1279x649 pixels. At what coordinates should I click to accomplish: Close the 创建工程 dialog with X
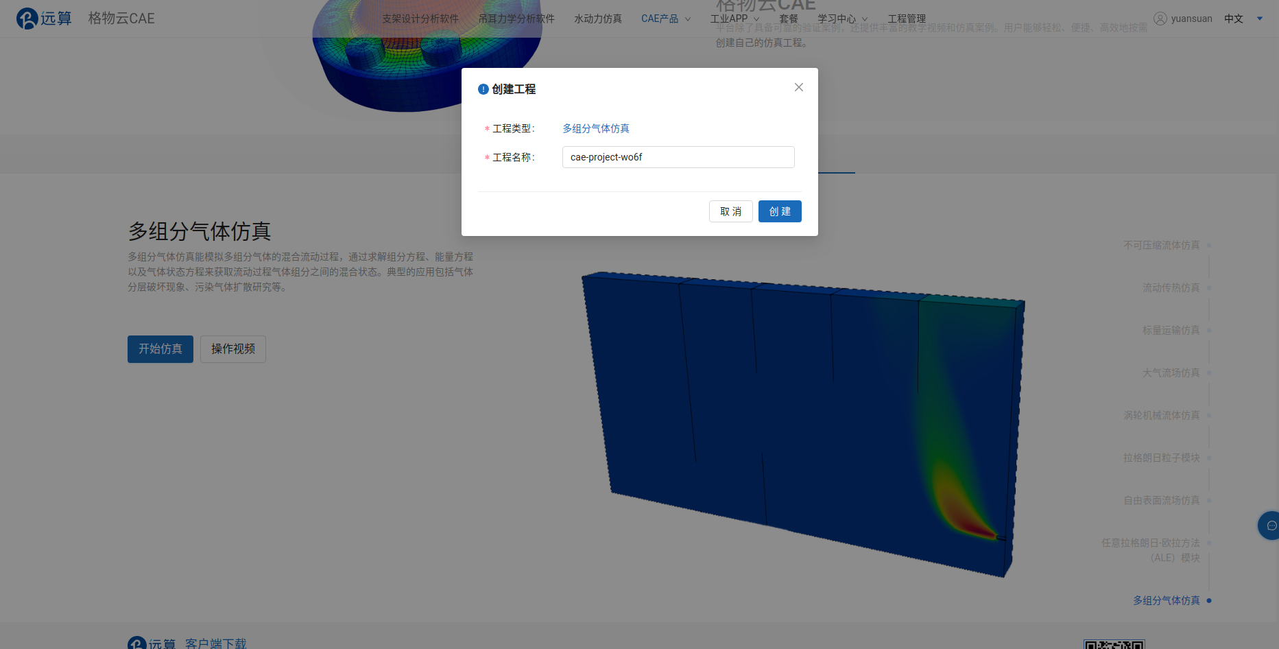[x=799, y=87]
